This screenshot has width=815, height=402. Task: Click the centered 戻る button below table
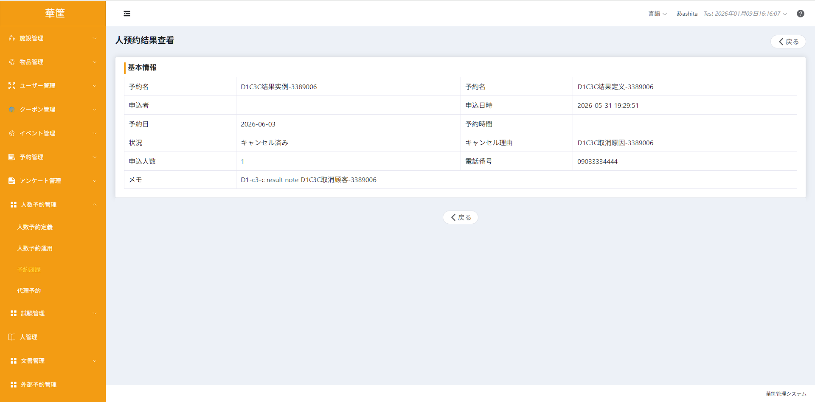click(461, 217)
